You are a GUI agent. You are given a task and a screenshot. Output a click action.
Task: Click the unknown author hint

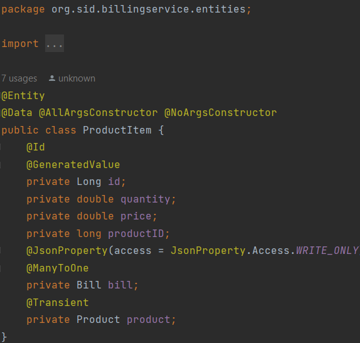click(x=77, y=78)
